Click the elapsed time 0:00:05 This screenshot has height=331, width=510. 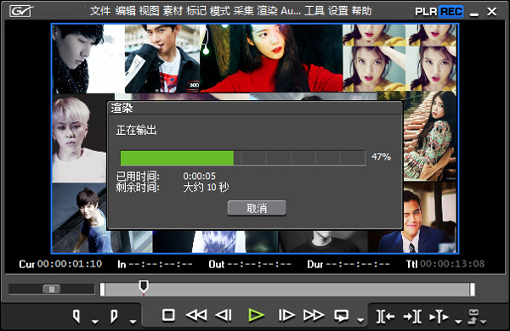pos(200,177)
